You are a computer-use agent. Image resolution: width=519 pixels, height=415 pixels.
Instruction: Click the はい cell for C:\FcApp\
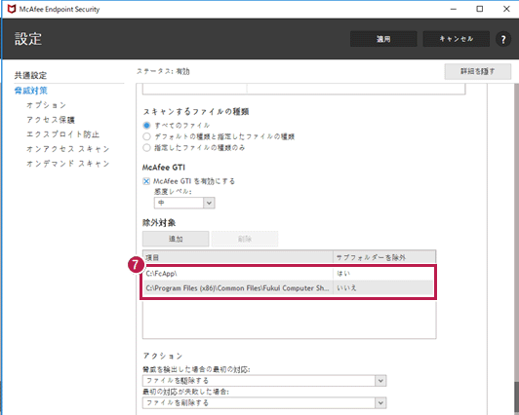coord(383,274)
